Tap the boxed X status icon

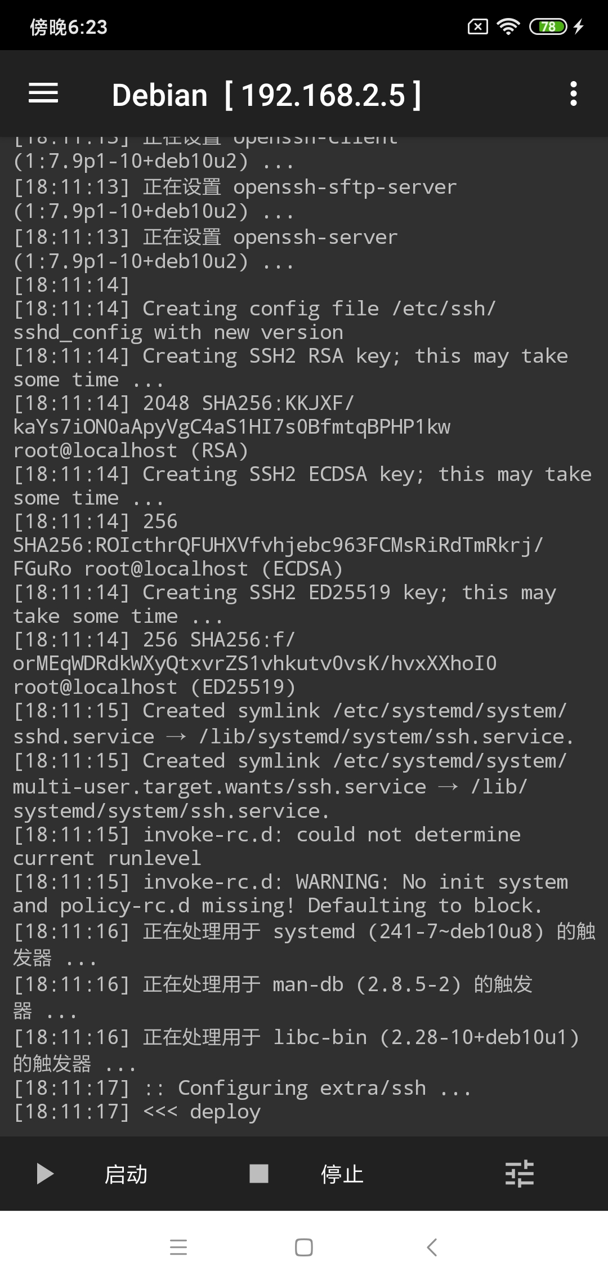[x=478, y=26]
